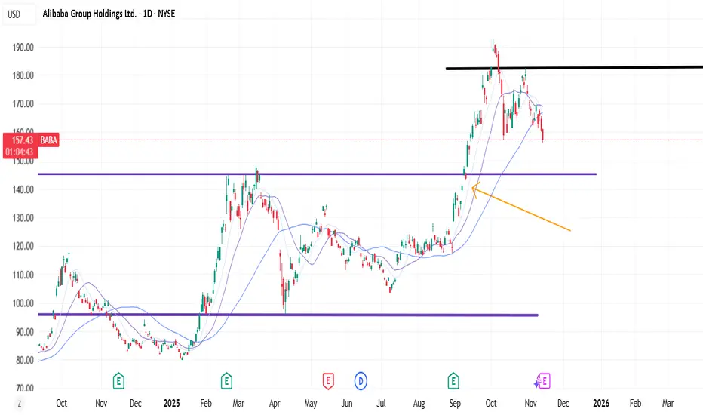Click the 170.00 price axis label

click(x=23, y=104)
